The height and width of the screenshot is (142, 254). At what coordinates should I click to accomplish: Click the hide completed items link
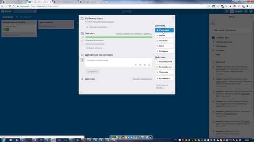tap(129, 34)
